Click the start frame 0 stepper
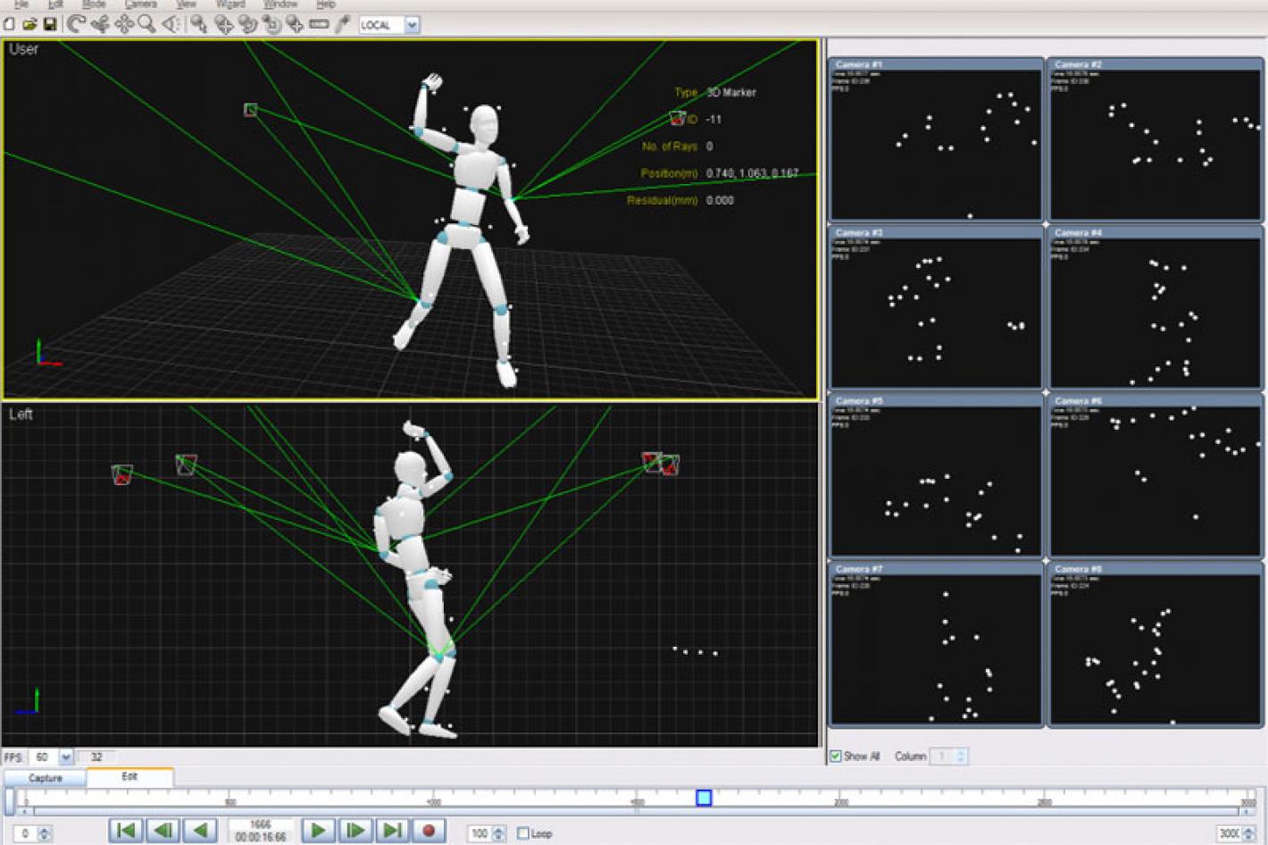This screenshot has width=1268, height=845. pyautogui.click(x=45, y=833)
